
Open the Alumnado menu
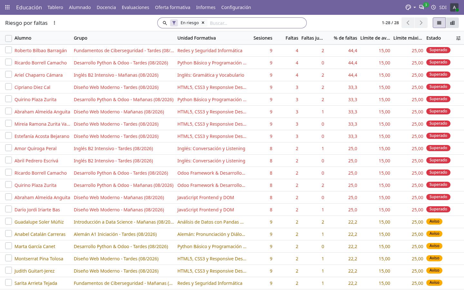80,7
